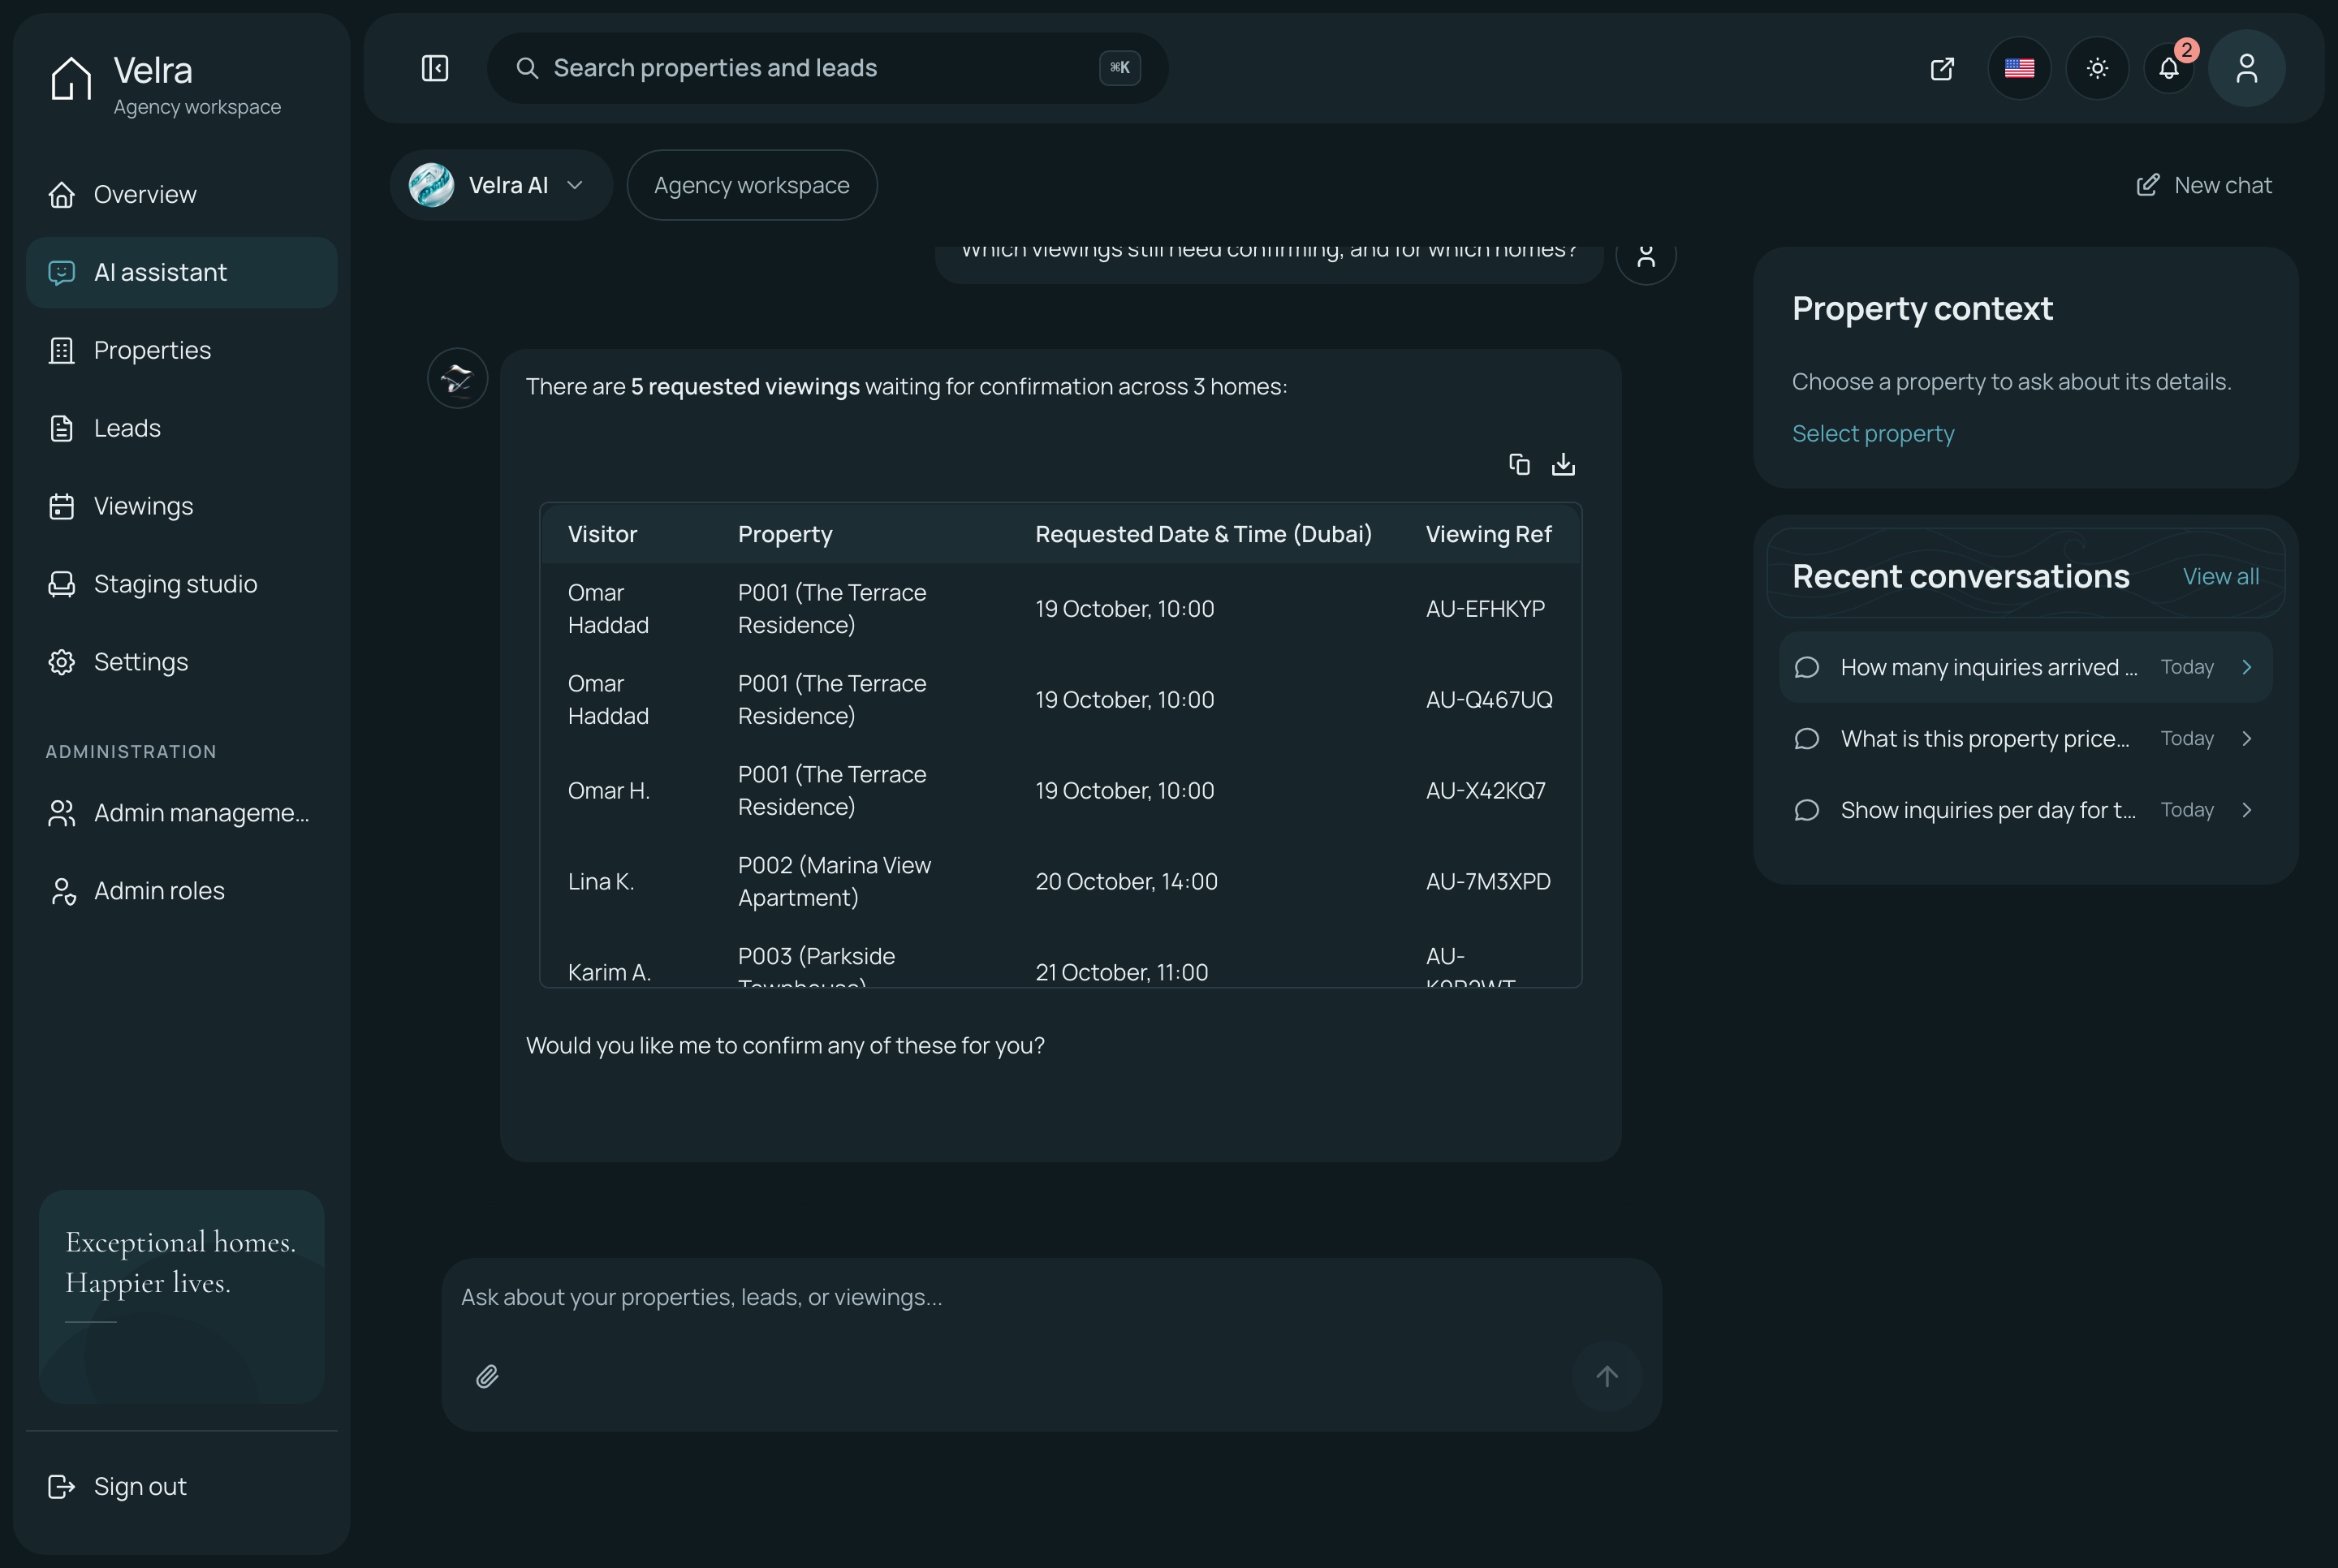Image resolution: width=2338 pixels, height=1568 pixels.
Task: Select viewing ref AU-X42KQ7 cell
Action: coord(1485,791)
